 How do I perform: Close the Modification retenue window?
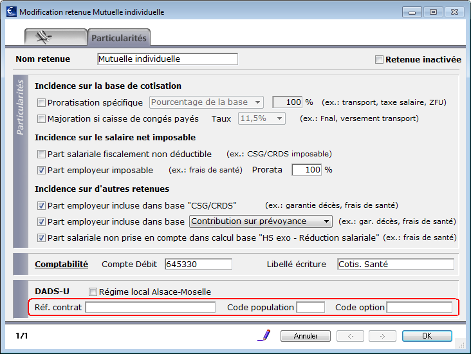coord(454,12)
